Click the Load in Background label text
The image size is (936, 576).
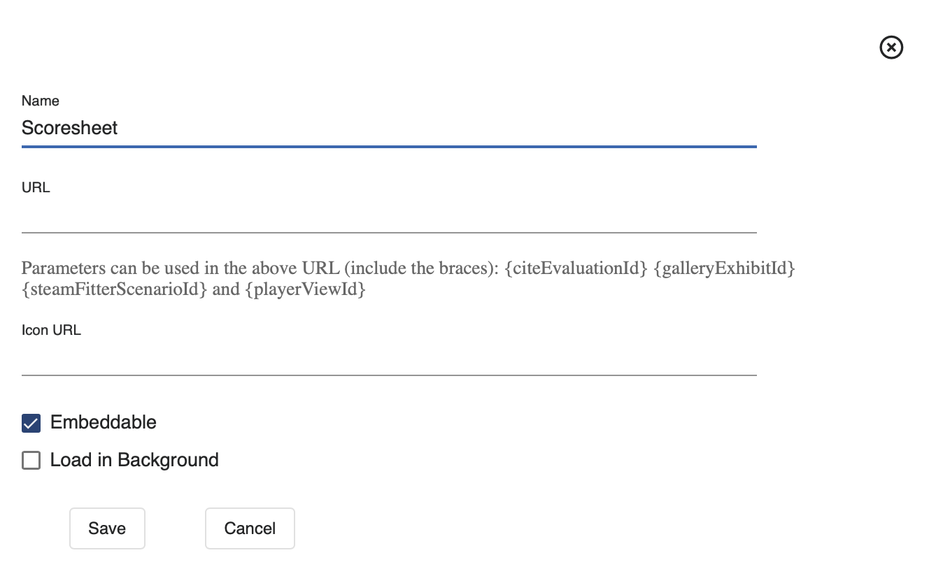click(x=134, y=460)
